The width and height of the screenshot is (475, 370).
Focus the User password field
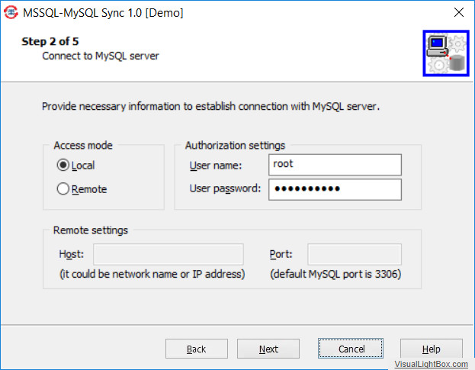coord(335,189)
